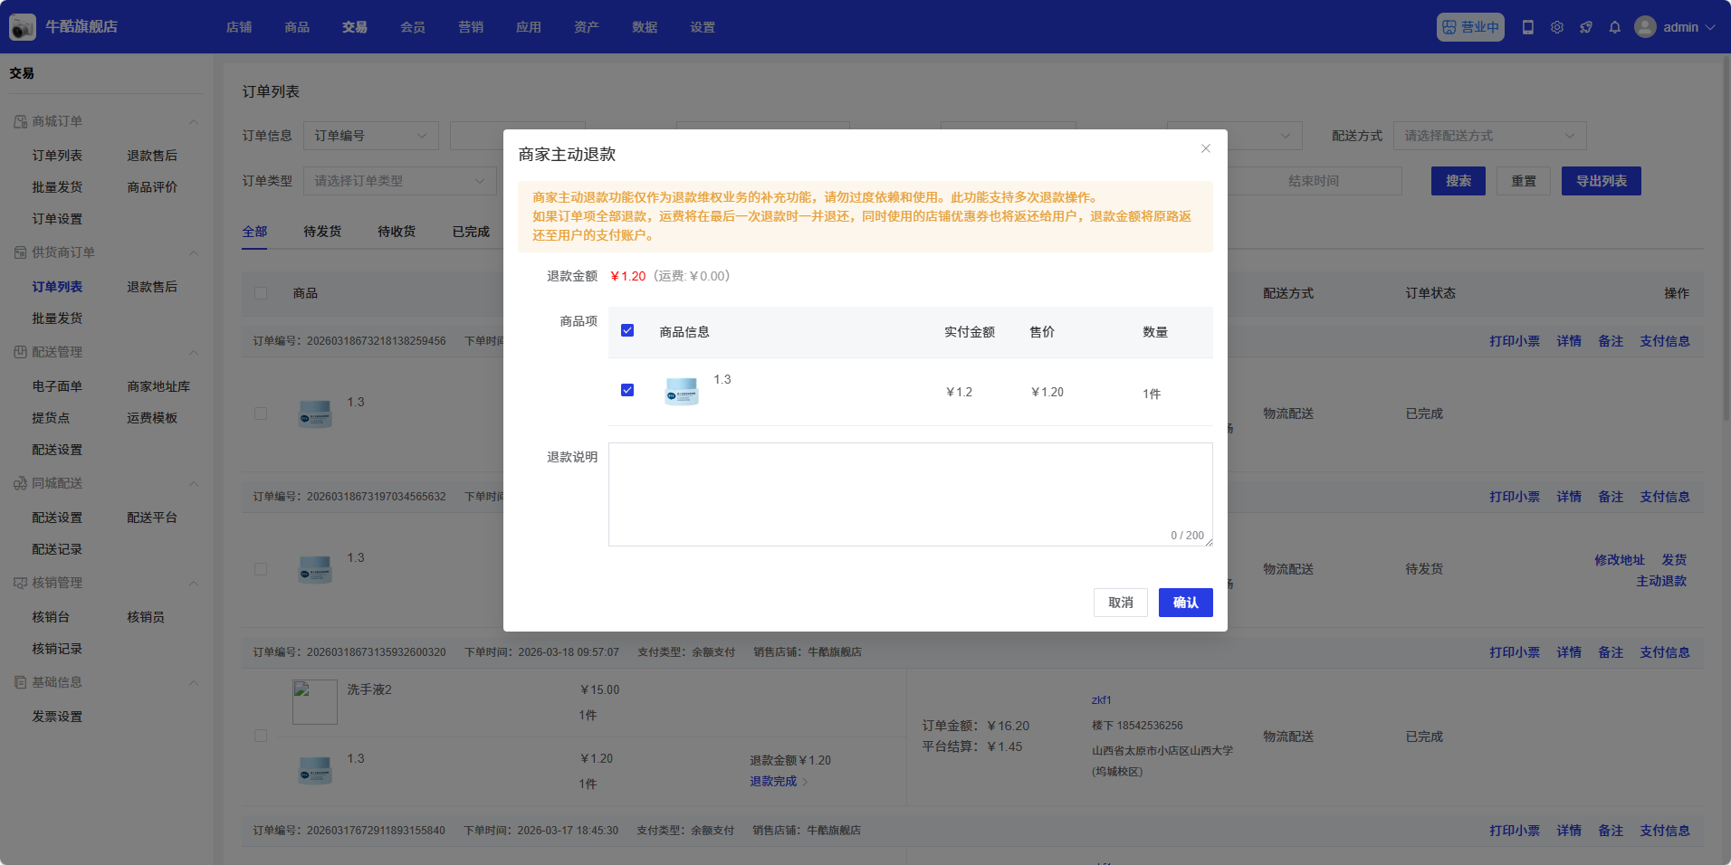Uncheck the 1.3 product item checkbox
Screen dimensions: 1731x865
pos(627,390)
